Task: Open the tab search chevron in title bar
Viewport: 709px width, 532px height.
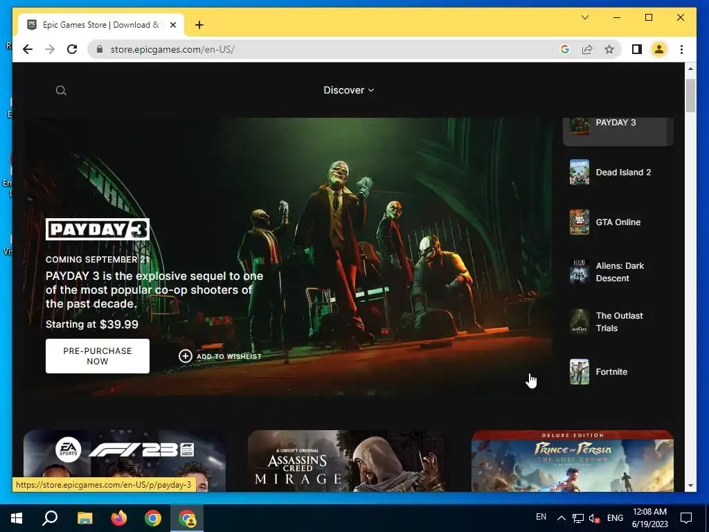Action: (585, 17)
